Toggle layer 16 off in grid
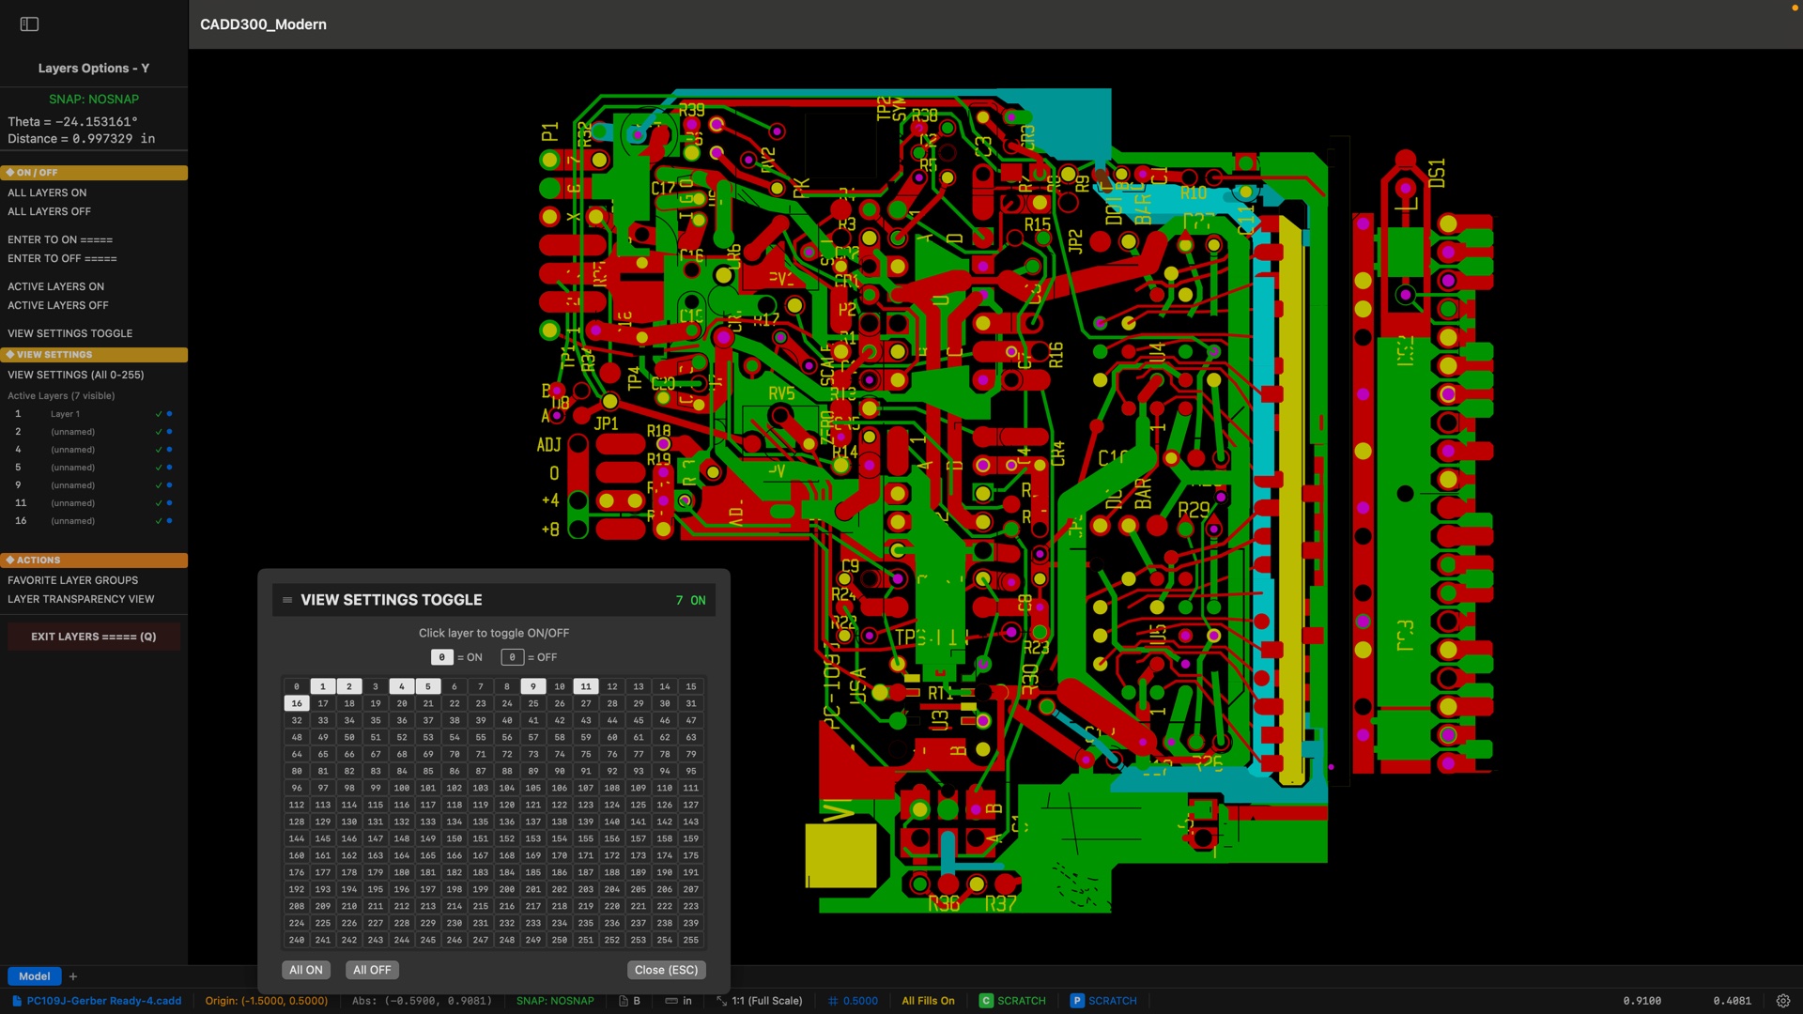The width and height of the screenshot is (1803, 1014). pos(297,703)
